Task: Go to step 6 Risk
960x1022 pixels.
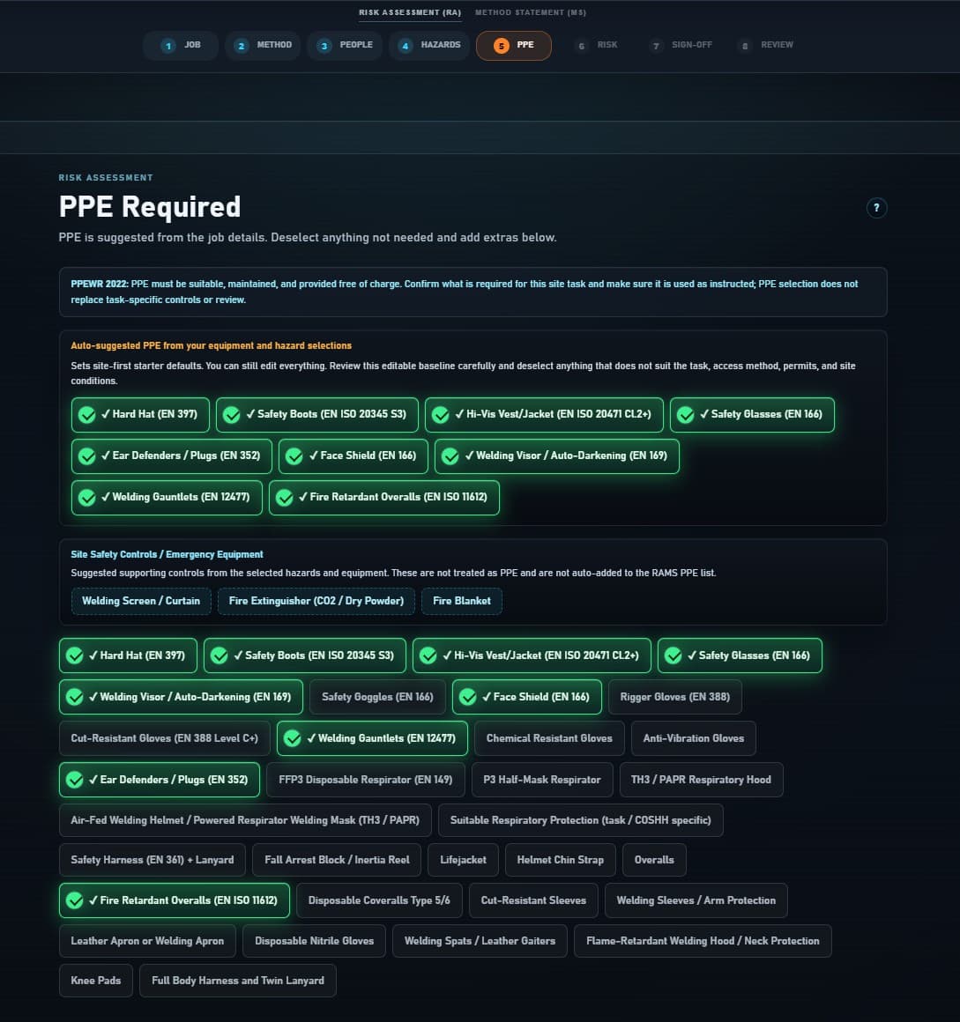Action: 596,46
